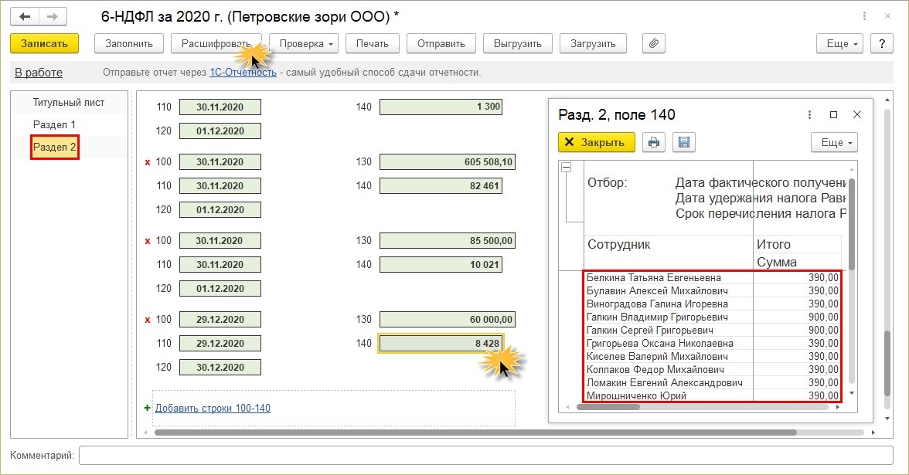Click the Заполнить button

coord(128,43)
